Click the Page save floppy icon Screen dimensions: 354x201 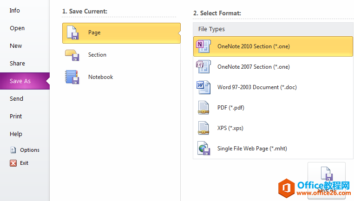point(72,32)
